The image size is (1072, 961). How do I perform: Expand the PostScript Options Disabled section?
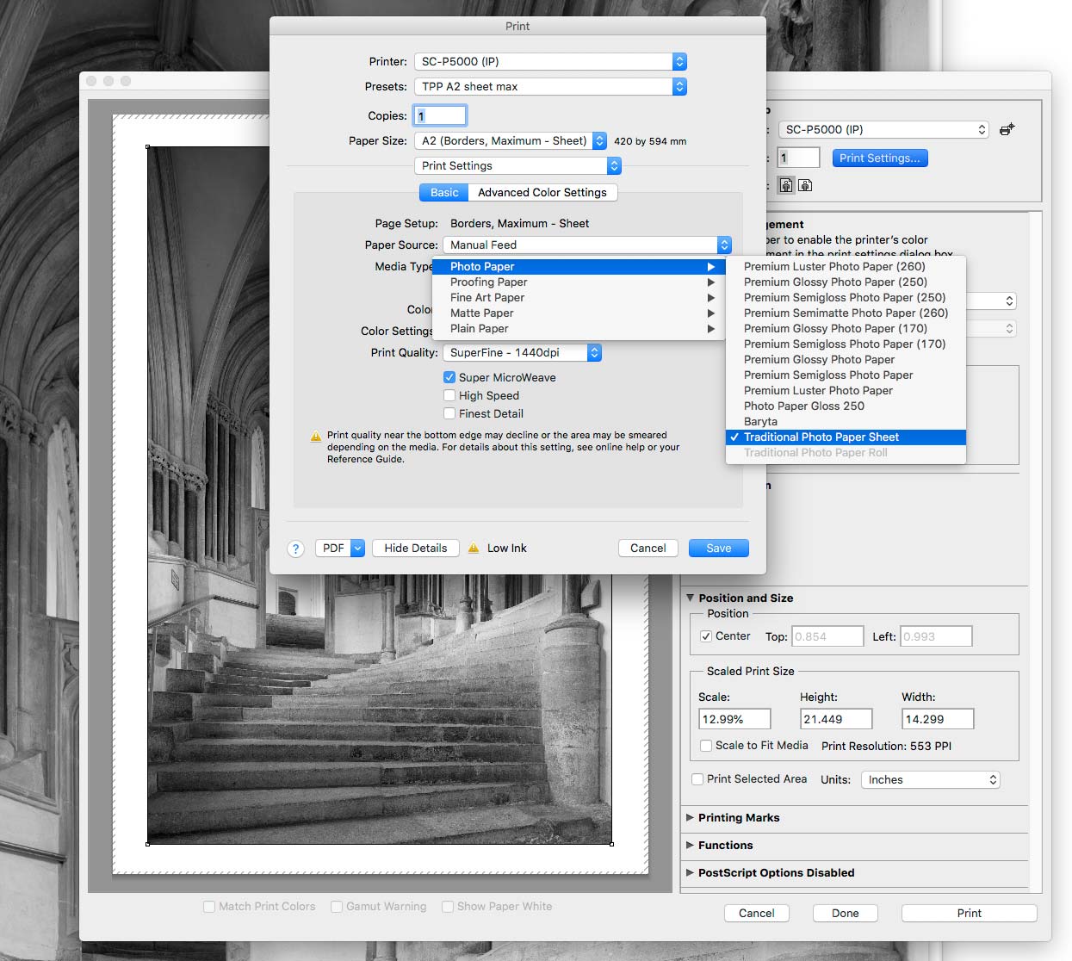tap(691, 873)
